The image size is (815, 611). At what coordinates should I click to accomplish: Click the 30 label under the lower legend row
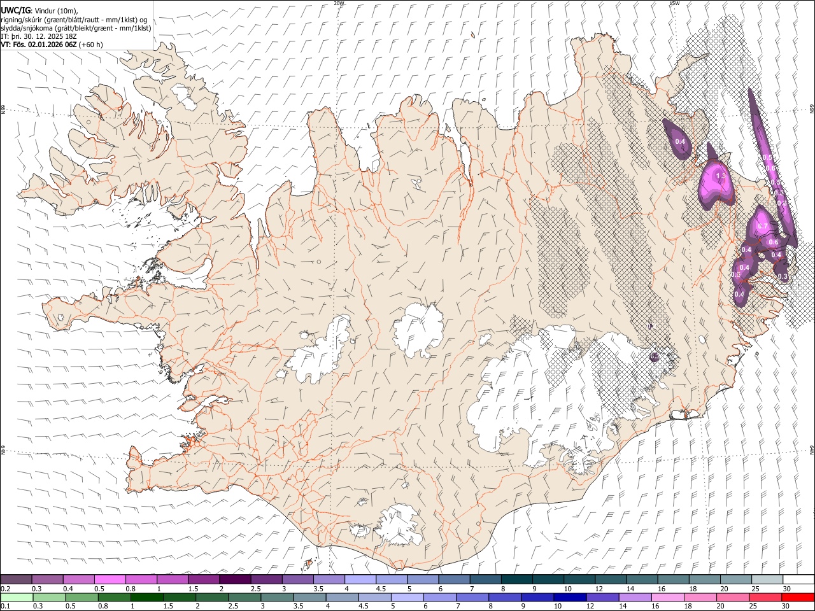785,607
